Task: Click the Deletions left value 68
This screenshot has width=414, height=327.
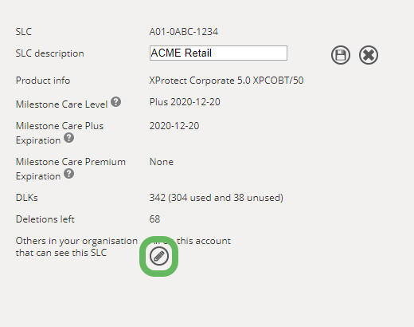Action: 154,219
